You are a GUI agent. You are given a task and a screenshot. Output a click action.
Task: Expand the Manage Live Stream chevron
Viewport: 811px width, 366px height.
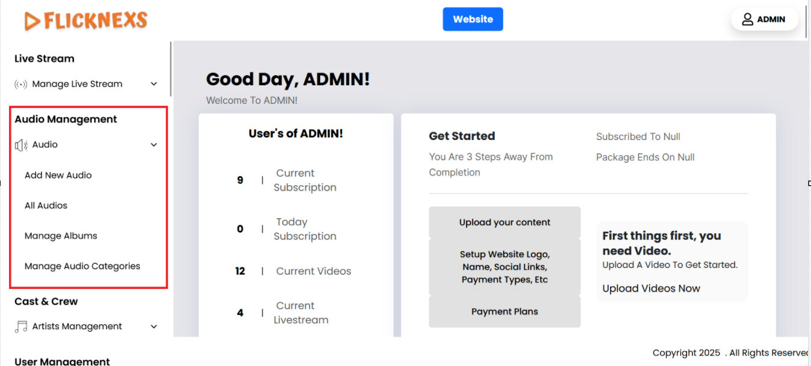[154, 84]
